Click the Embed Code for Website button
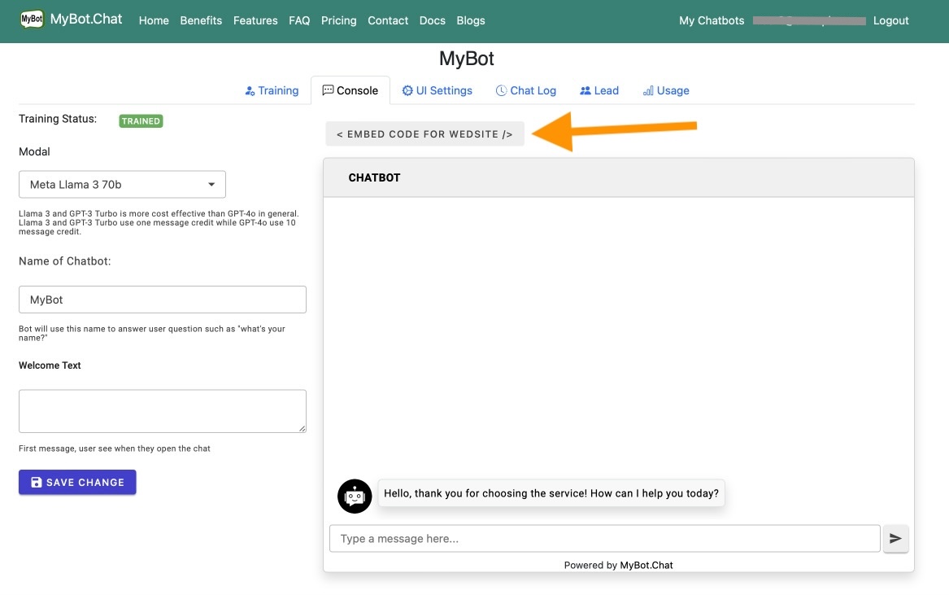Image resolution: width=949 pixels, height=595 pixels. [424, 134]
